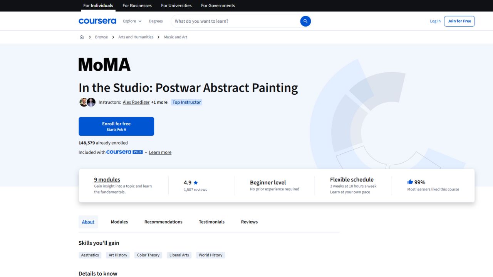
Task: Open the Learn more link
Action: 160,152
